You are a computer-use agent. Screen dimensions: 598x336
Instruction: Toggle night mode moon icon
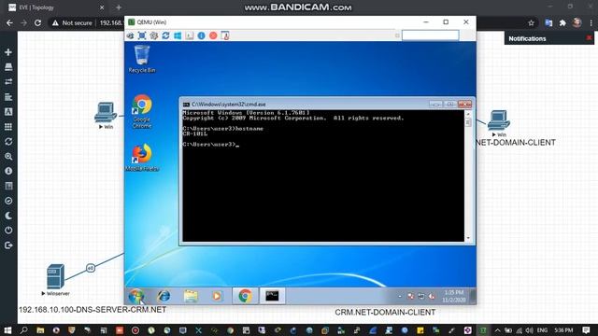pyautogui.click(x=8, y=216)
